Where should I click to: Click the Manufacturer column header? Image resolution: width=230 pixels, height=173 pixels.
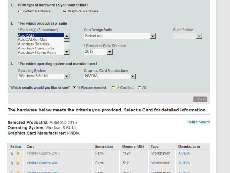click(x=189, y=147)
